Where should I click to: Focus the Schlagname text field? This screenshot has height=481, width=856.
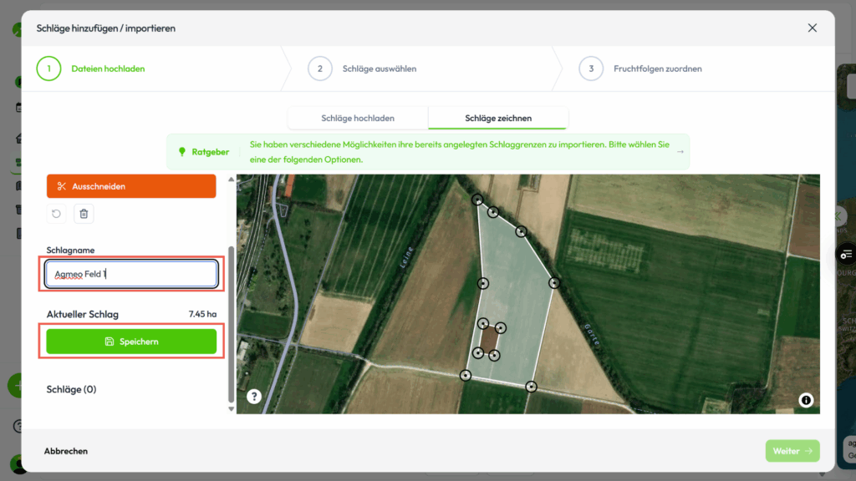(131, 274)
